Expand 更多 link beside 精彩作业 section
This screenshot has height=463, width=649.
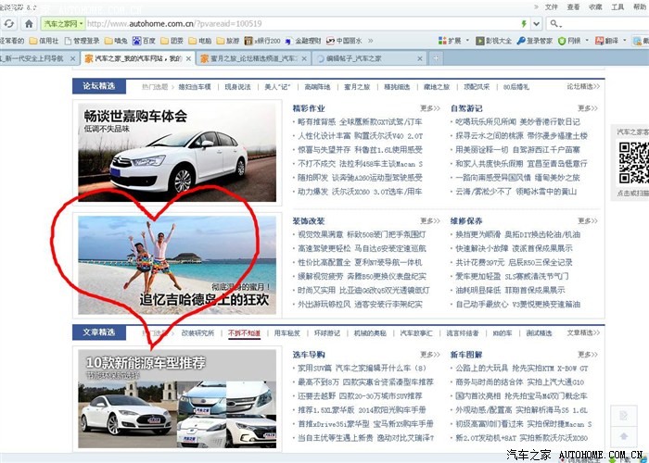(x=429, y=108)
